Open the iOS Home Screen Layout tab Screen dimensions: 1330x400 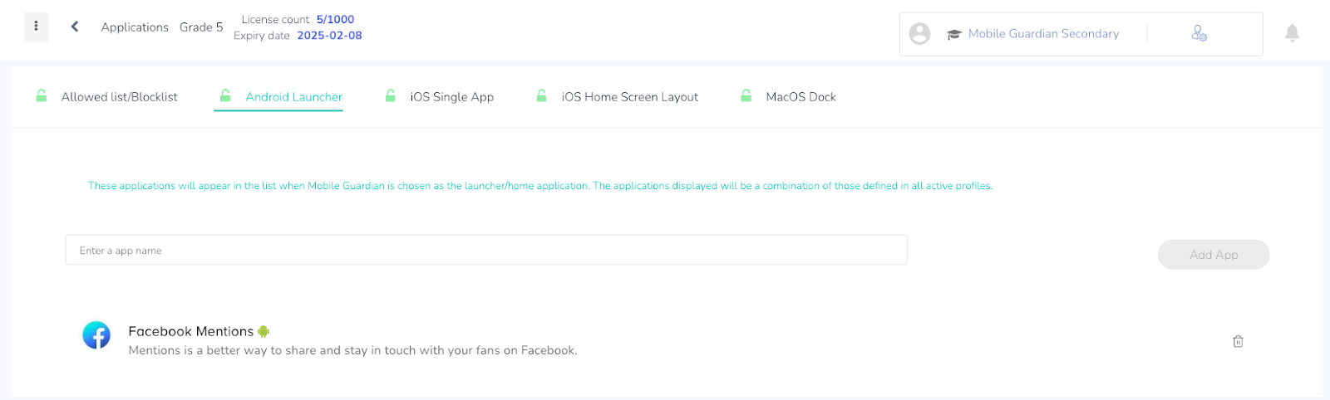click(x=629, y=97)
